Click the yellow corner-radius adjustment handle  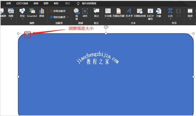pyautogui.click(x=27, y=34)
